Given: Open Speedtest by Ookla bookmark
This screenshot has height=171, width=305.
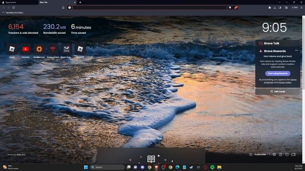Looking at the screenshot, I should pos(13,13).
